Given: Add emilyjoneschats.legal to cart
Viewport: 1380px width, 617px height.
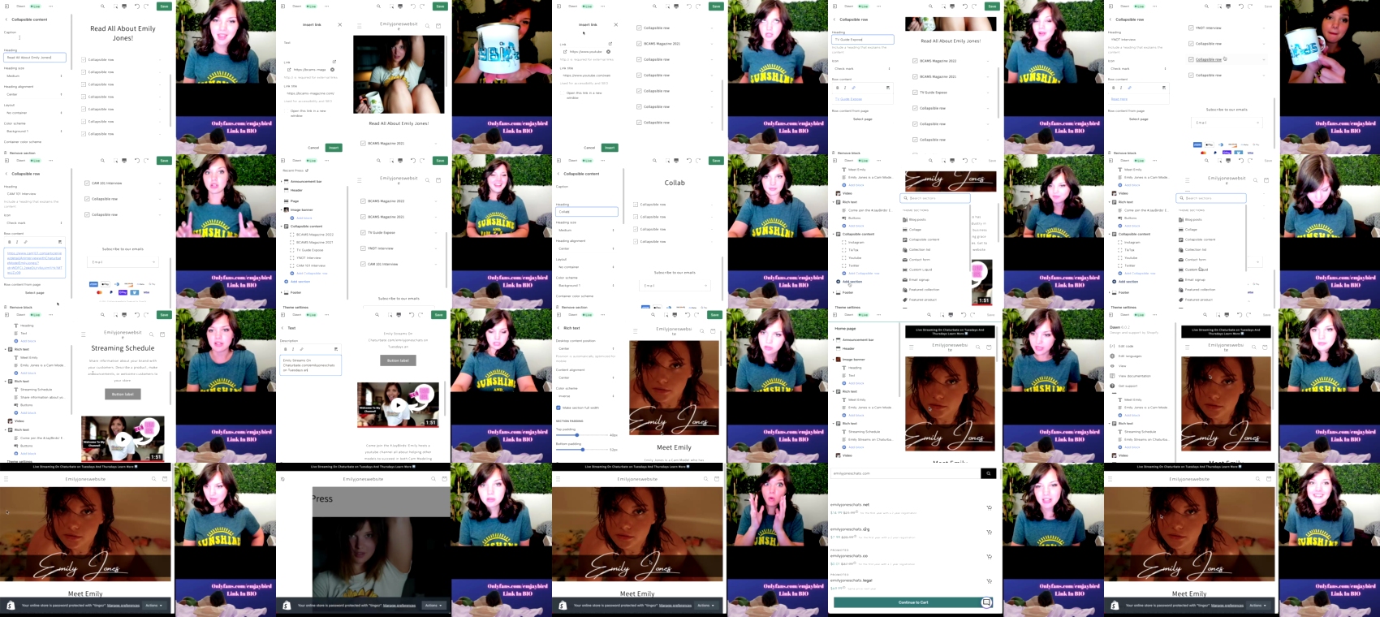Looking at the screenshot, I should [989, 581].
